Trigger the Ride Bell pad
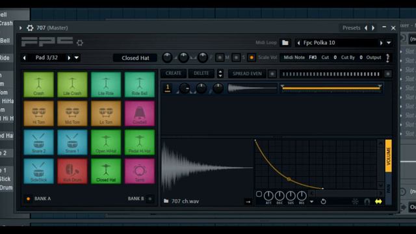416x234 pixels. click(140, 84)
